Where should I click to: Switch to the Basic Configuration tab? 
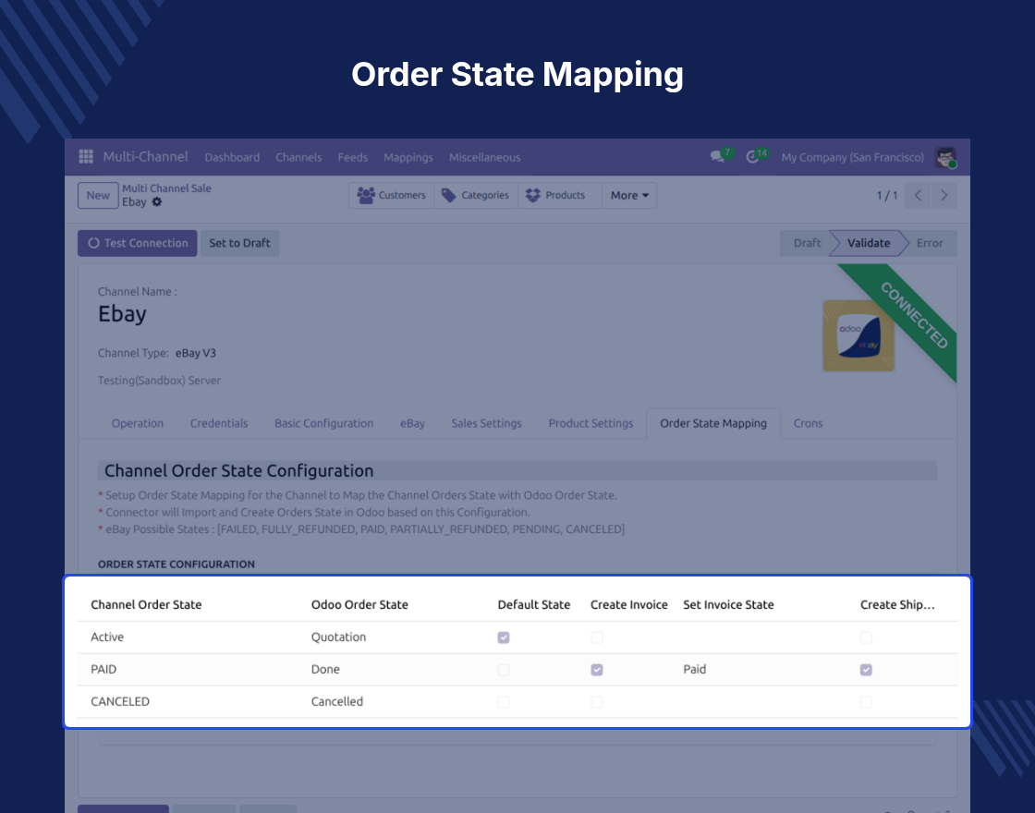323,423
